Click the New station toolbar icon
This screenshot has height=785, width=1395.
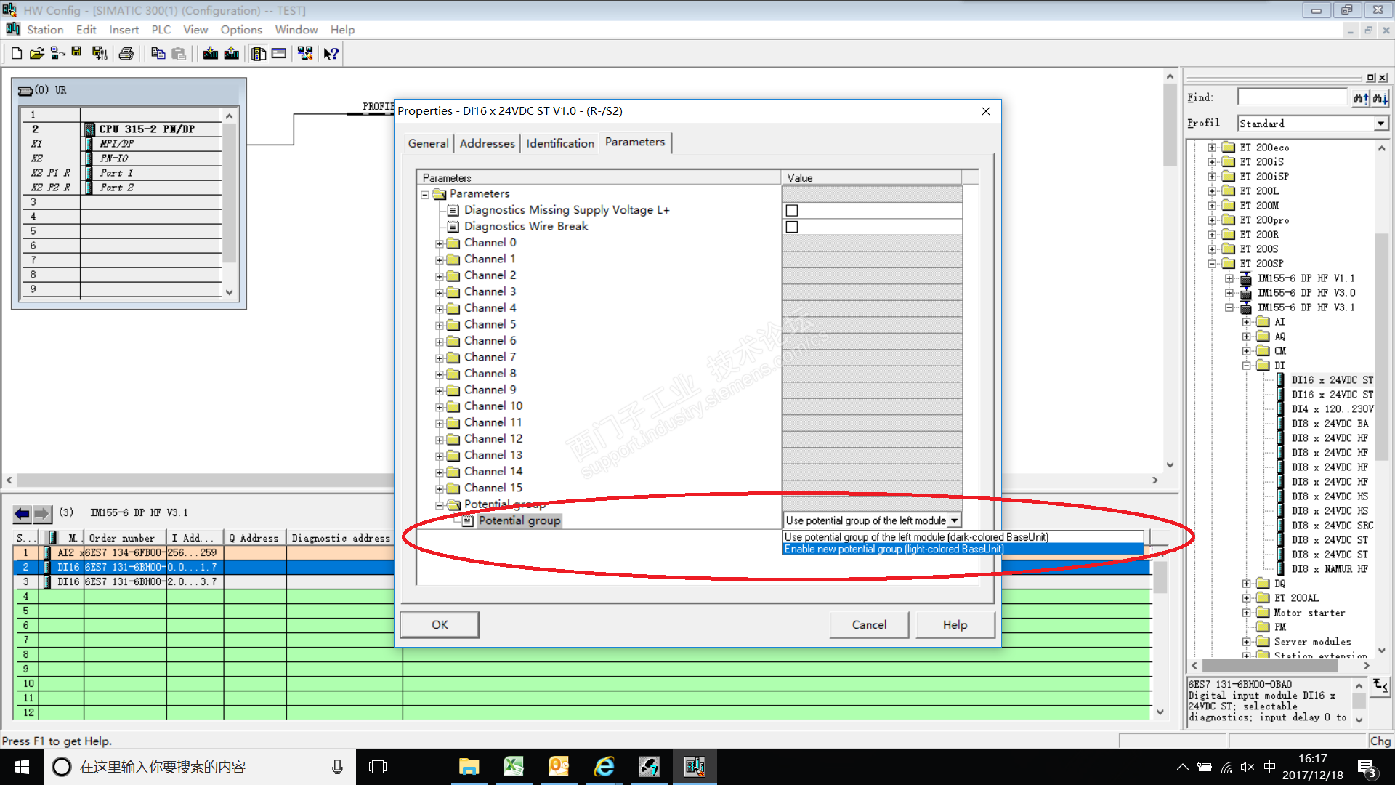[16, 53]
